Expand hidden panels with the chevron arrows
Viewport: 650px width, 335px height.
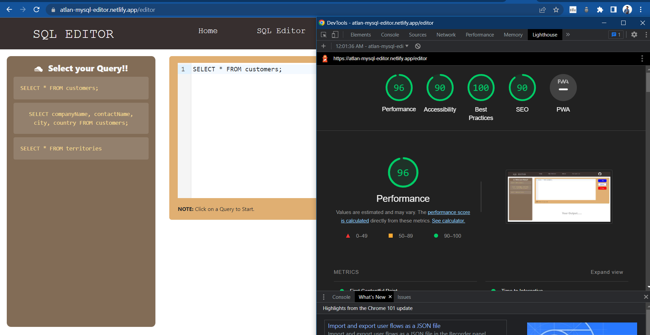click(568, 34)
